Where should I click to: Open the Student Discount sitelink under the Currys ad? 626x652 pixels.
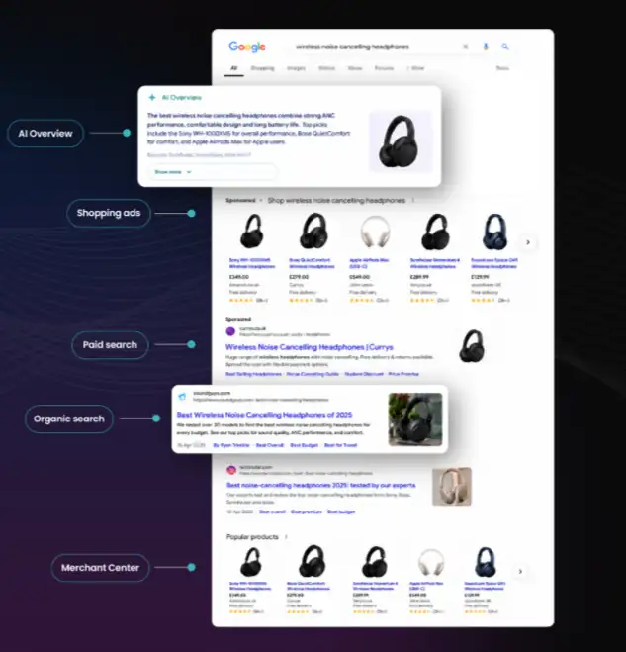pos(364,374)
